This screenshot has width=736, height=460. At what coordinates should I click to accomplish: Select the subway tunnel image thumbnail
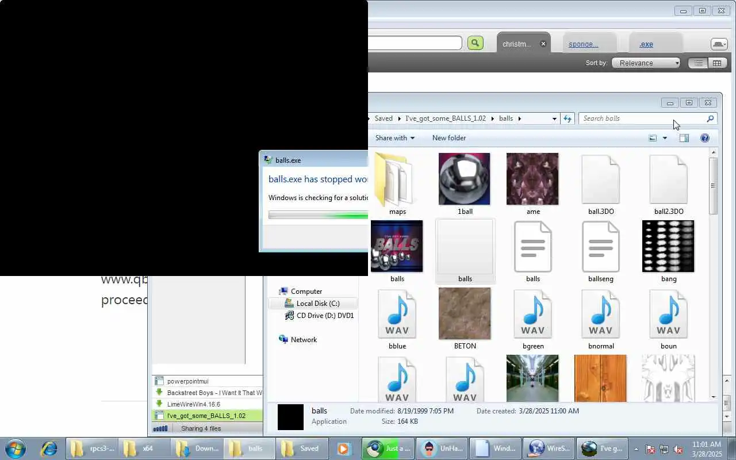click(532, 378)
